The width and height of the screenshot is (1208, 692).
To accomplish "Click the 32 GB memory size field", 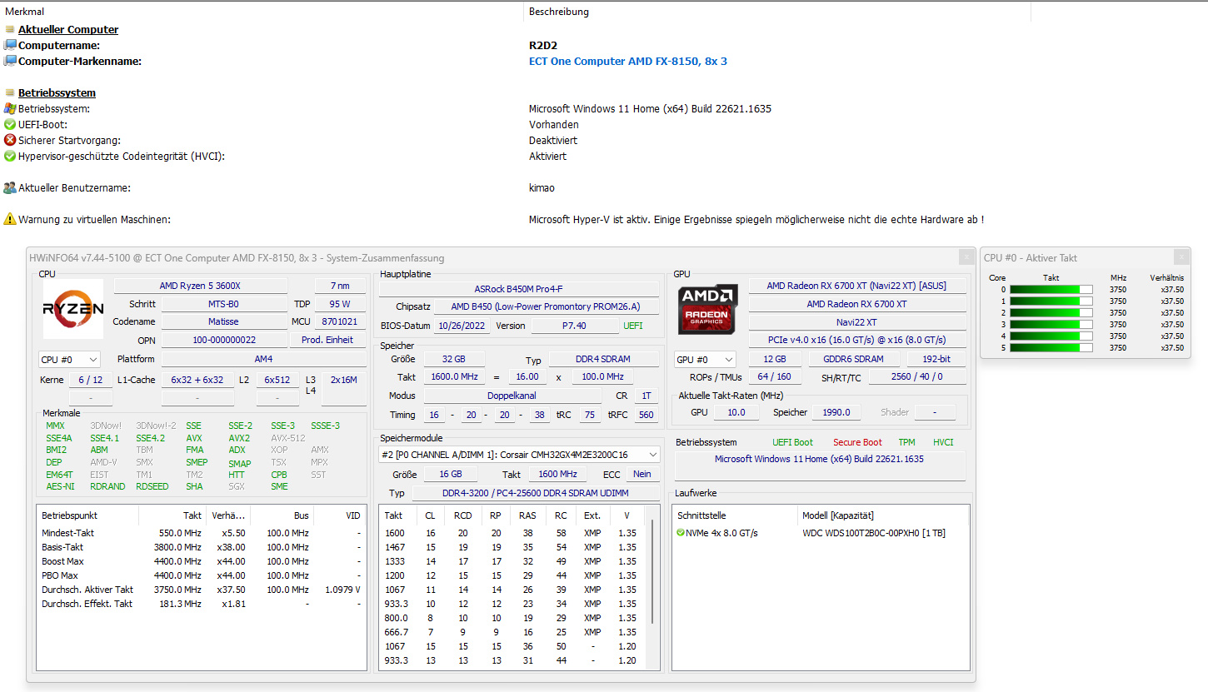I will click(x=455, y=359).
